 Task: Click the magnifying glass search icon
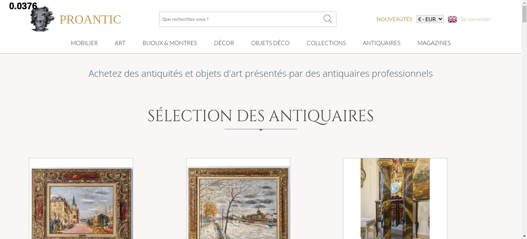point(328,19)
